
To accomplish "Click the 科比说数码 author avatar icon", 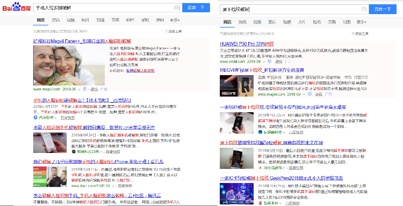I will click(x=260, y=168).
